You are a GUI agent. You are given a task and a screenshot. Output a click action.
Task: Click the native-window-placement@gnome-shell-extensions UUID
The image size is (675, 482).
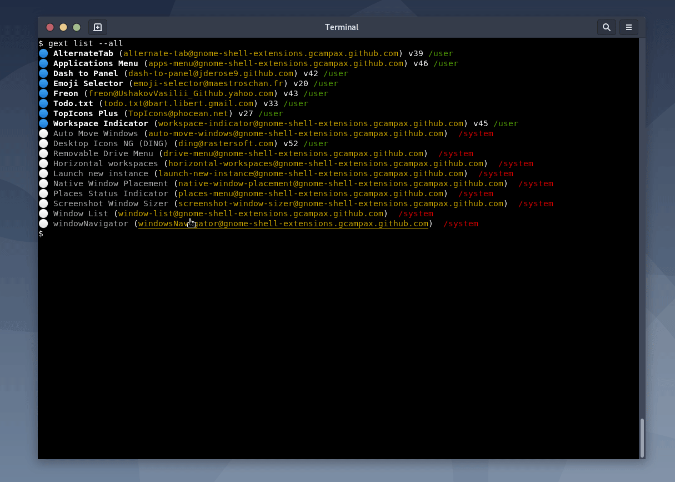click(x=341, y=183)
